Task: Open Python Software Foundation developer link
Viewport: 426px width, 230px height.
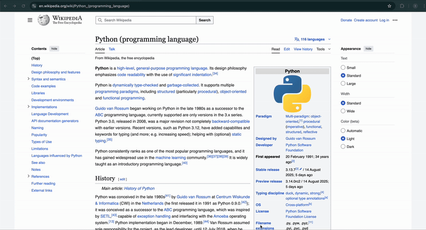Action: pyautogui.click(x=299, y=147)
